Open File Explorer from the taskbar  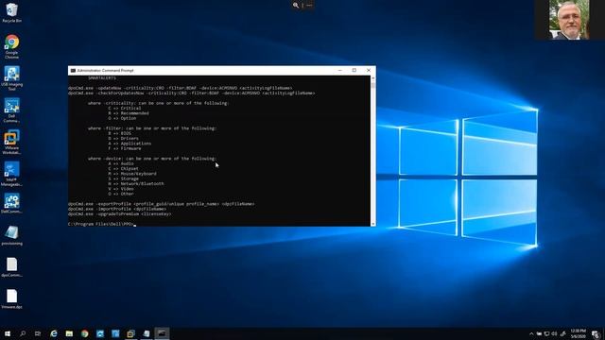pyautogui.click(x=69, y=333)
